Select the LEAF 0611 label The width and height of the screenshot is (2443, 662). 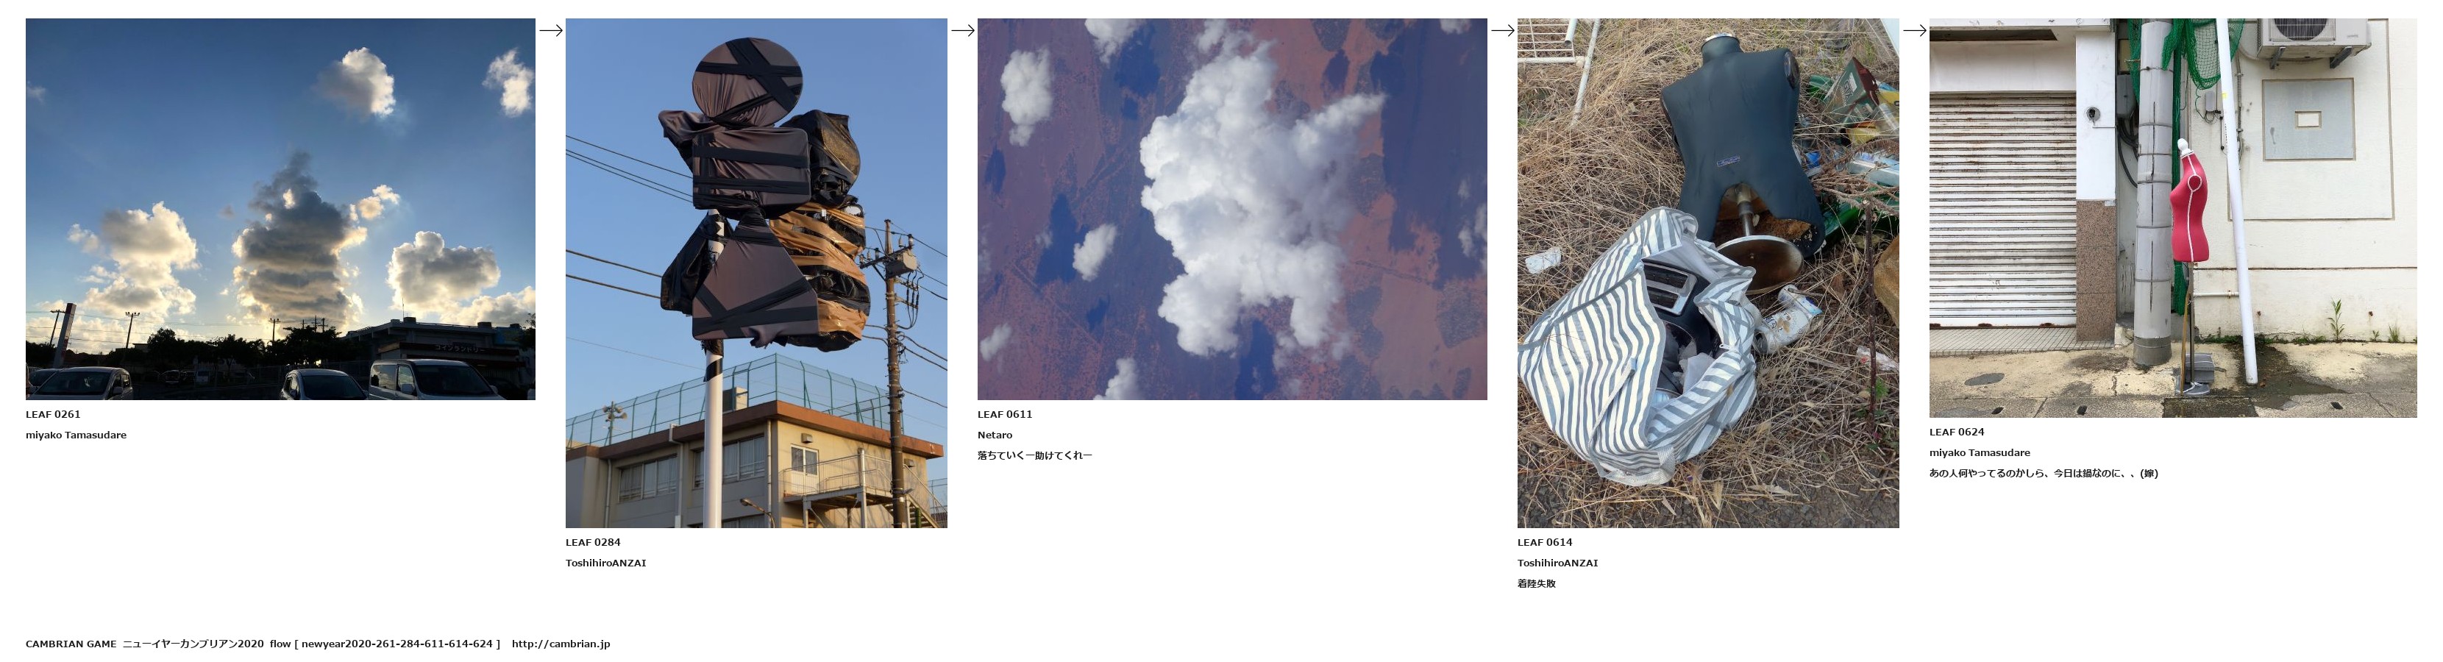click(x=1006, y=414)
